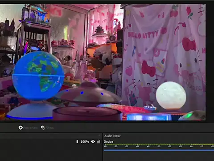Viewport: 214px width, 161px height.
Task: Toggle the source visibility eye icon
Action: coord(93,141)
